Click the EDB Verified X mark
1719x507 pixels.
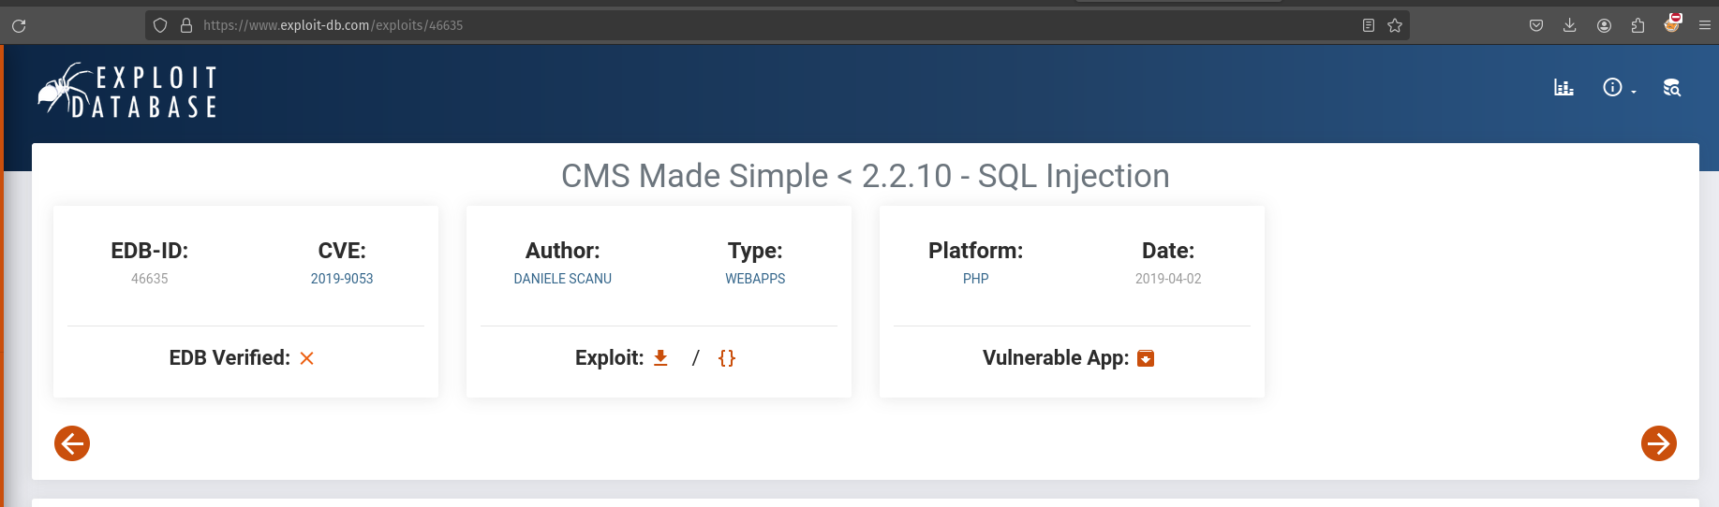(x=306, y=358)
